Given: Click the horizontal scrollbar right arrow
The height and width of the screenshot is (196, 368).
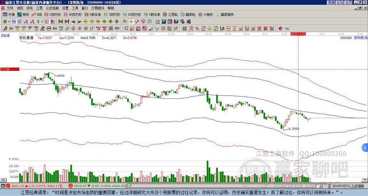Looking at the screenshot, I should coord(321,186).
